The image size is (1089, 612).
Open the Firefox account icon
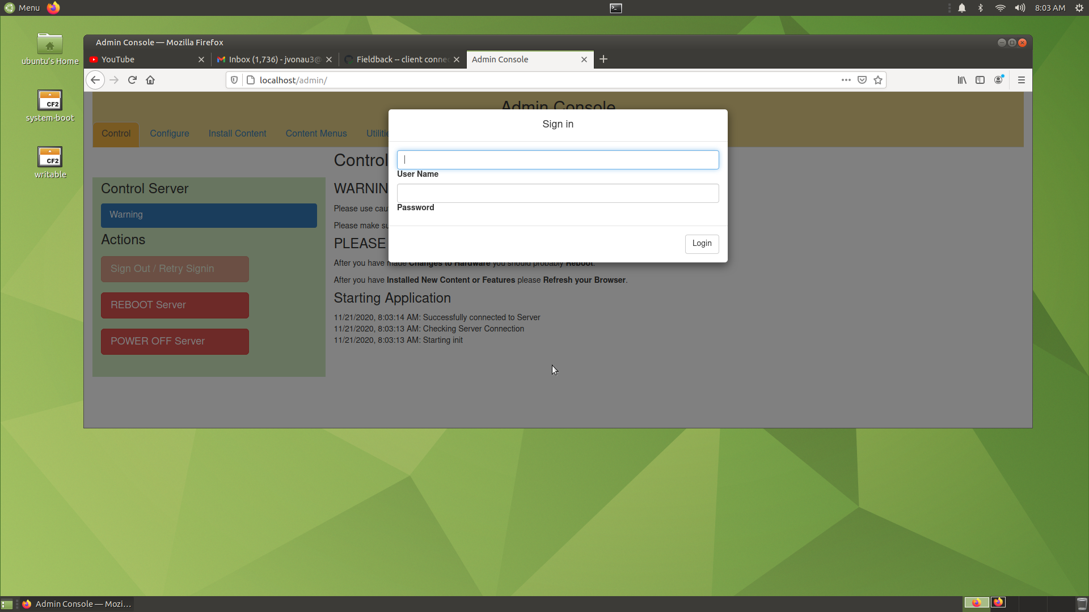(x=998, y=80)
